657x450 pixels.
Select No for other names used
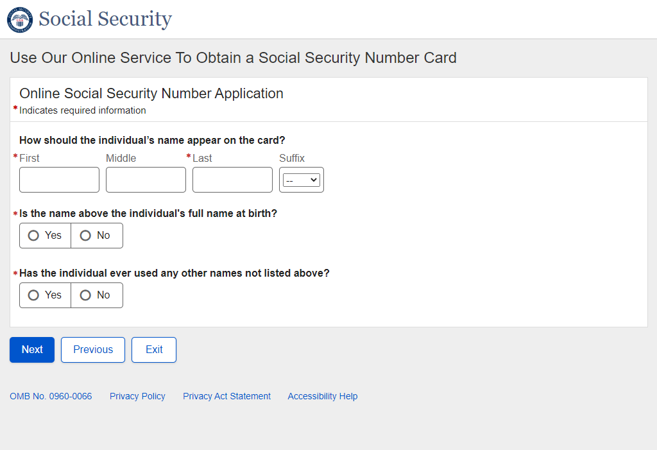[85, 295]
